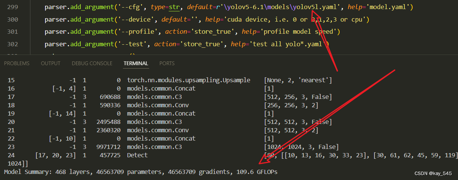Click the [17, 20, 23] input list
458x180 pixels.
click(55, 155)
